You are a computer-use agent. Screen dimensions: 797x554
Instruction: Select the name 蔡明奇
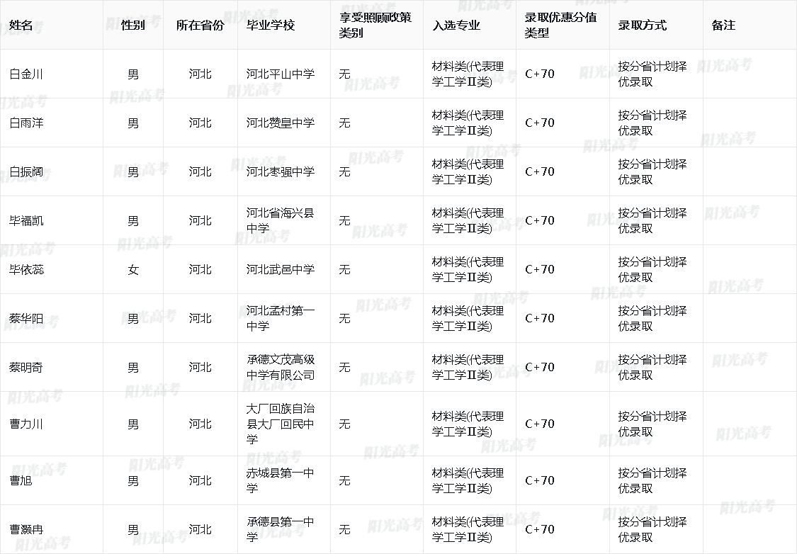(x=26, y=367)
